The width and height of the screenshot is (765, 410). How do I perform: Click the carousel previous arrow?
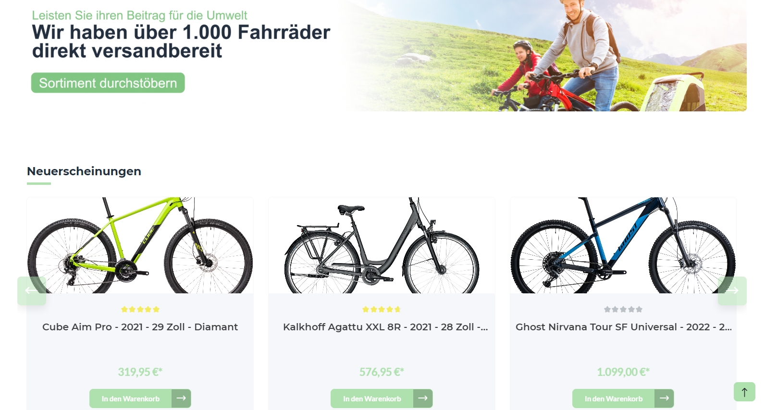[x=32, y=290]
